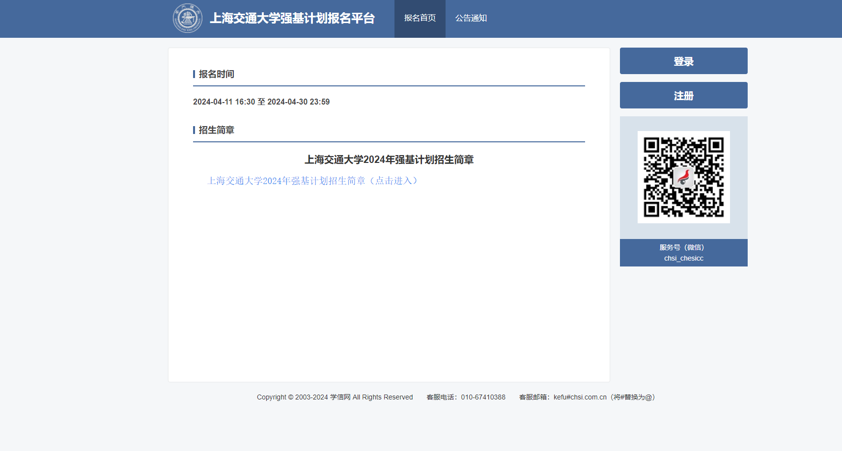The height and width of the screenshot is (451, 842).
Task: Click the 上海交通大学强基计划报名平台 site title
Action: [292, 18]
